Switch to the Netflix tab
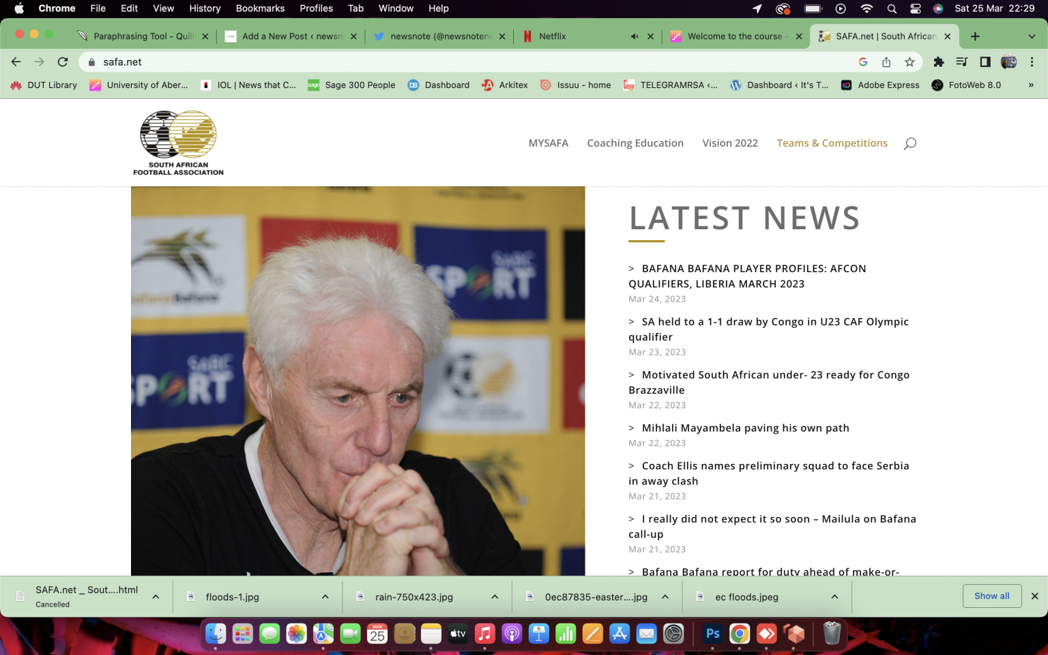The width and height of the screenshot is (1048, 655). tap(573, 36)
